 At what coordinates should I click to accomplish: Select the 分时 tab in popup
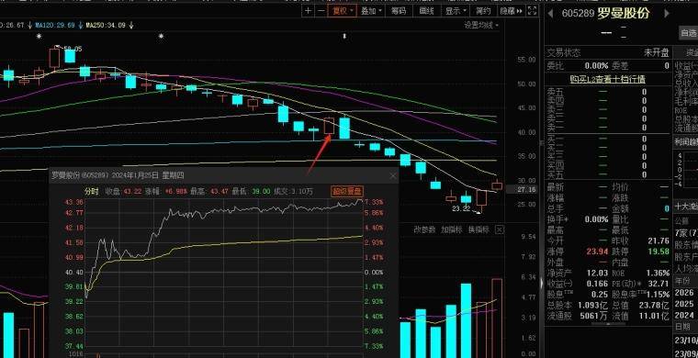[91, 191]
